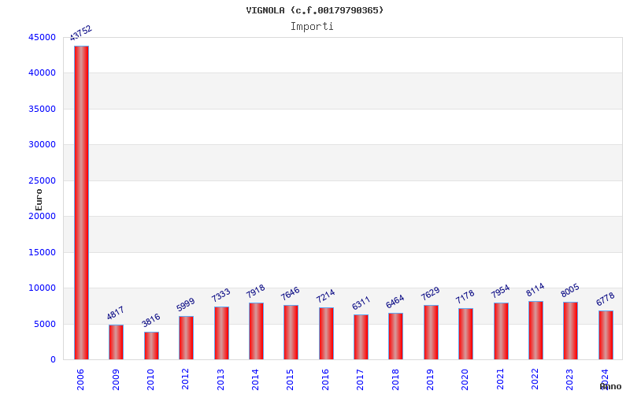Click the x-axis year label 2019

430,380
